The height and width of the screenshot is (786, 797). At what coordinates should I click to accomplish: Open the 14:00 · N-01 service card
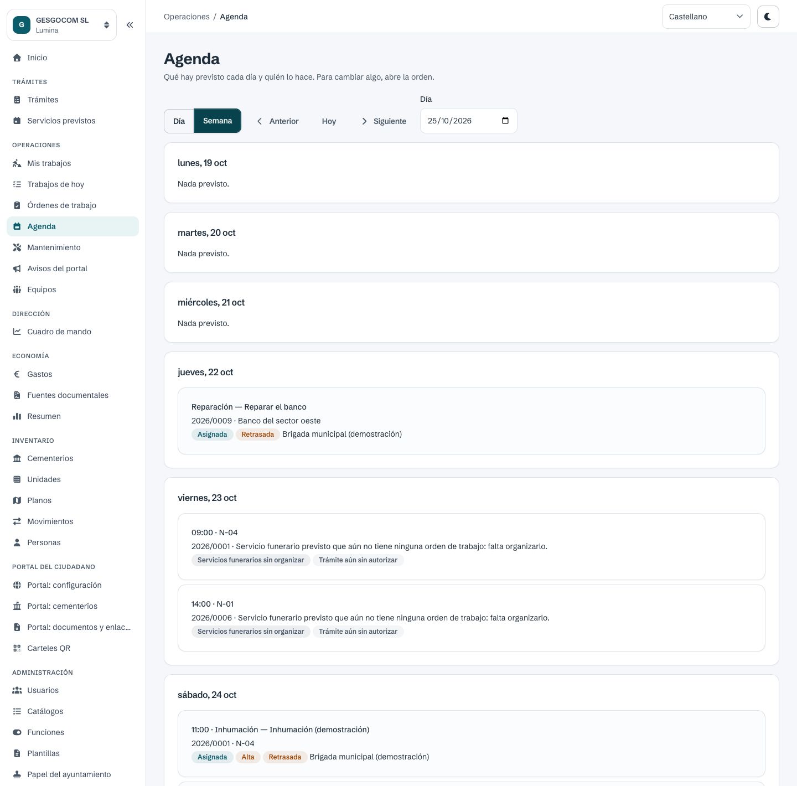click(472, 618)
